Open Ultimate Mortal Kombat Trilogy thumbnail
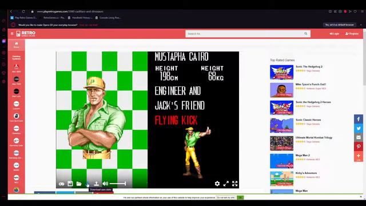This screenshot has width=366, height=206. coord(282,144)
